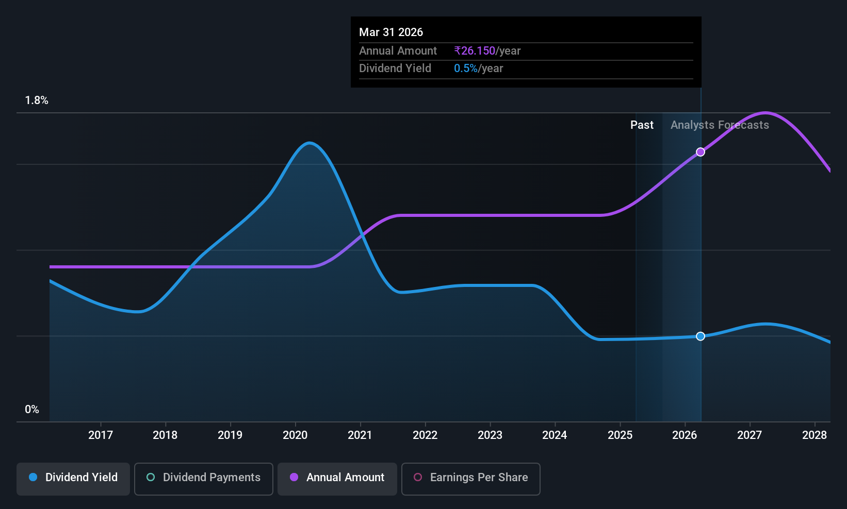Click the 2017 x-axis year label

pyautogui.click(x=101, y=435)
